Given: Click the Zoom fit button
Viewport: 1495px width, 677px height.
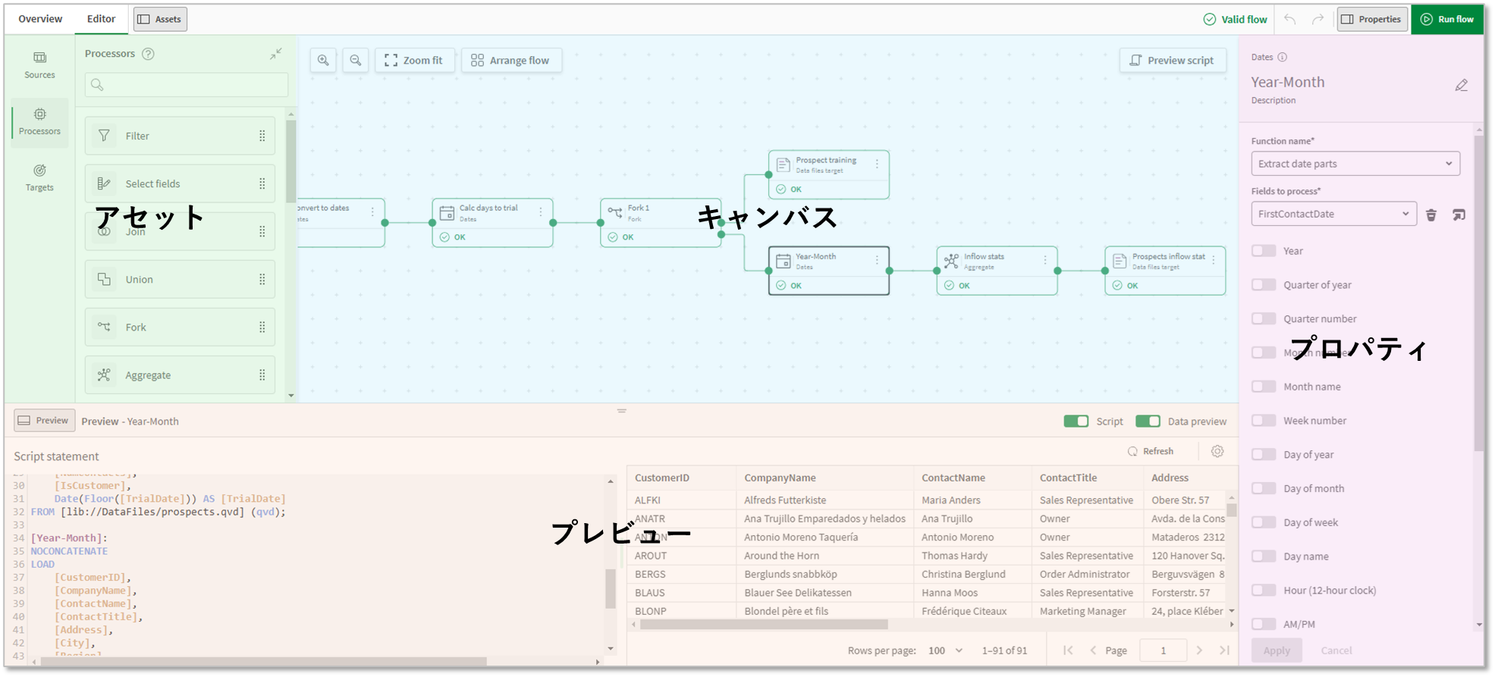Looking at the screenshot, I should (x=414, y=60).
